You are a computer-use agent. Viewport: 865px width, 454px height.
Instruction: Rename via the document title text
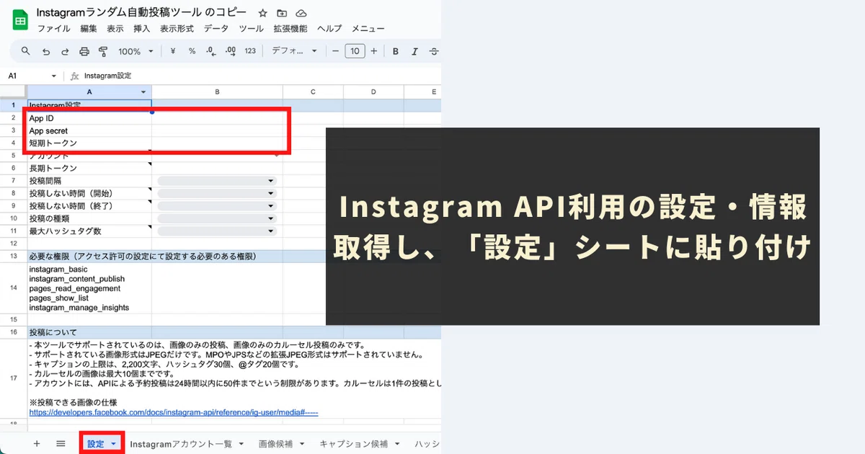141,13
